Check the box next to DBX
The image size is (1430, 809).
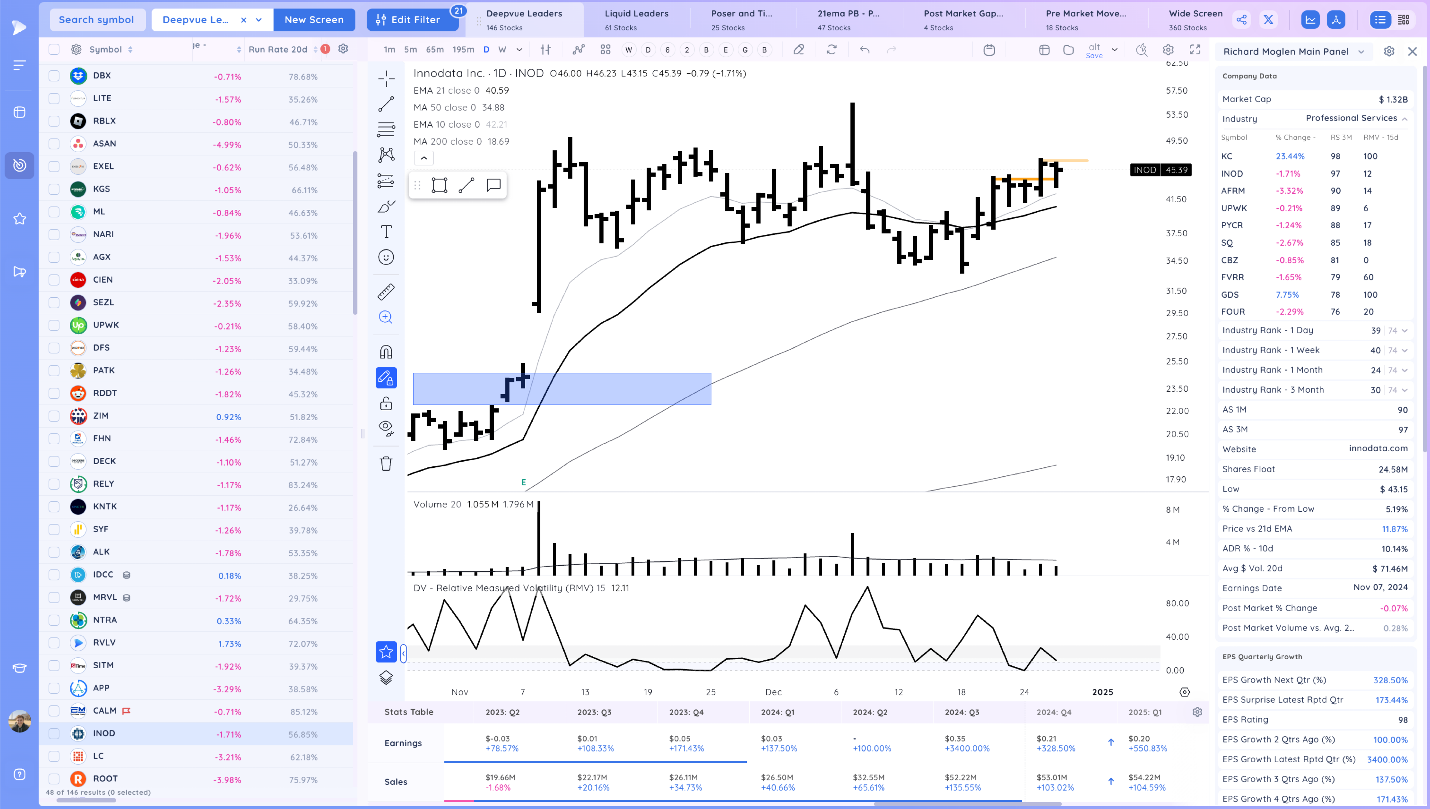click(54, 75)
